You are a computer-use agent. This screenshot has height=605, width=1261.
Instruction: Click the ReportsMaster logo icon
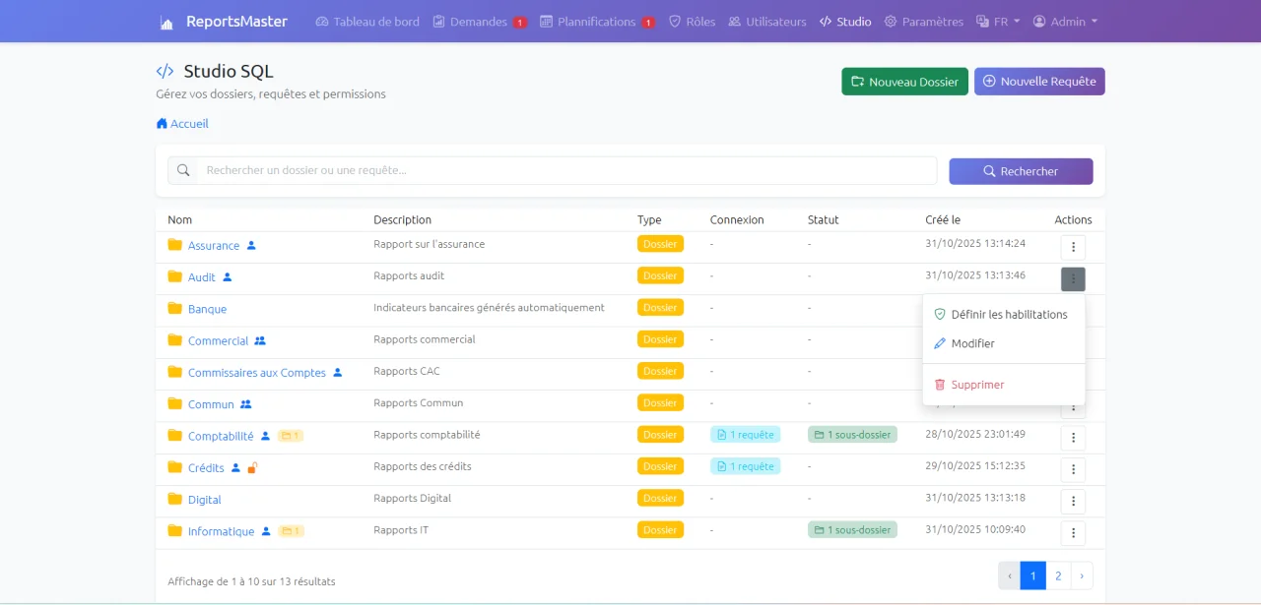pos(166,23)
